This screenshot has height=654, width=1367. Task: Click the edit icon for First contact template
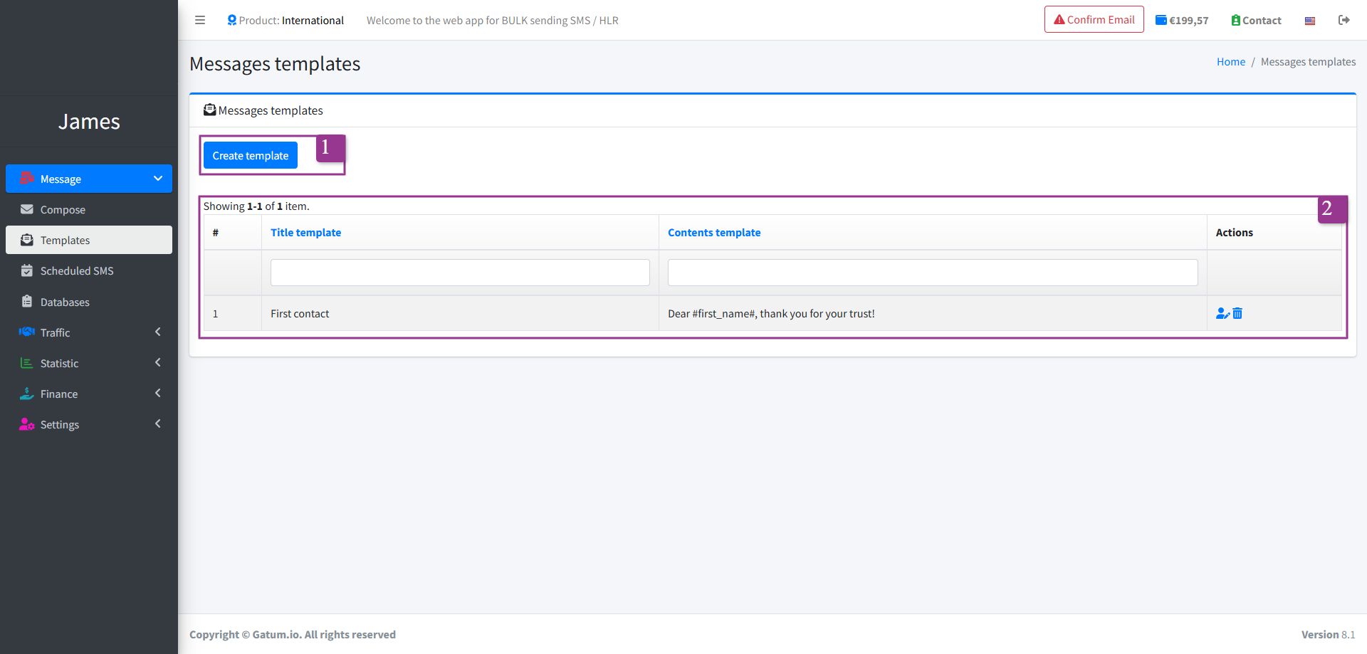point(1222,313)
